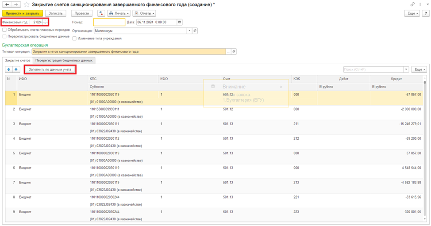
Task: Move table row down with blue arrow
Action: (16, 69)
